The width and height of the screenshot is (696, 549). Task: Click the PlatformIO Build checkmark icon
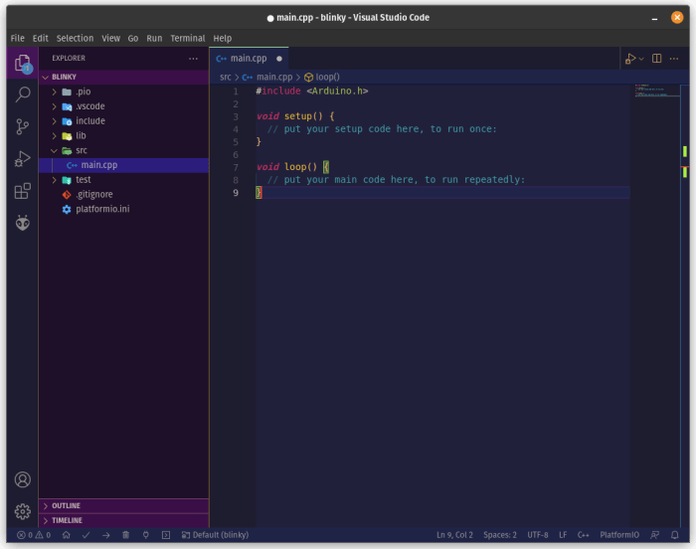[87, 535]
